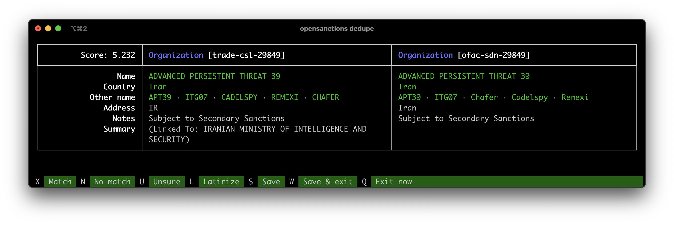Click the Summary row label

click(119, 129)
